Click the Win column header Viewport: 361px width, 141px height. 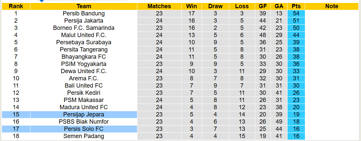pyautogui.click(x=191, y=6)
